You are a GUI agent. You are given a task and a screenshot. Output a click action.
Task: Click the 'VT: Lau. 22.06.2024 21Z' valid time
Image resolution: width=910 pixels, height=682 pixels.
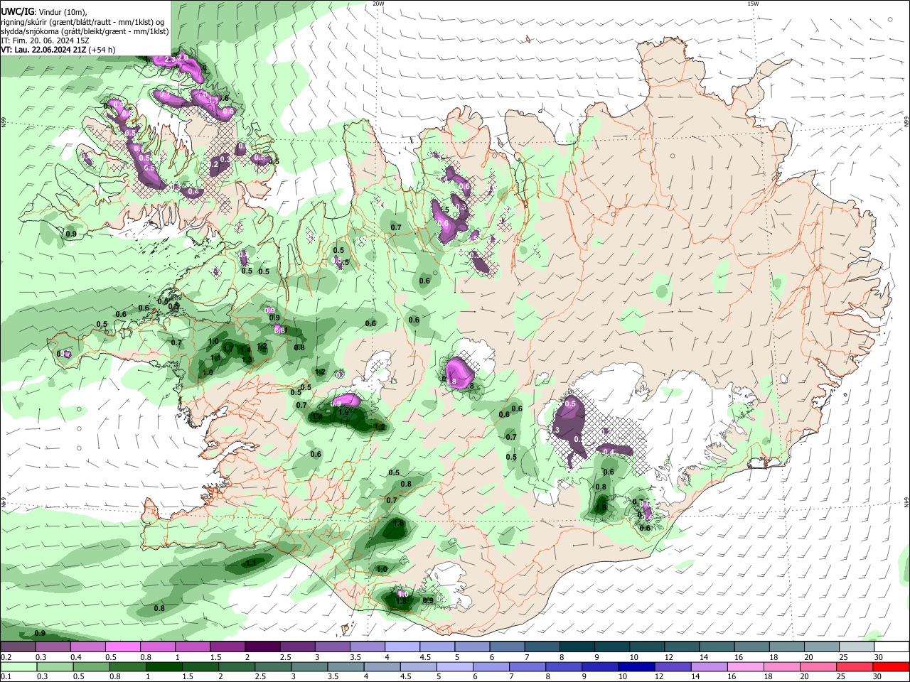[x=44, y=50]
